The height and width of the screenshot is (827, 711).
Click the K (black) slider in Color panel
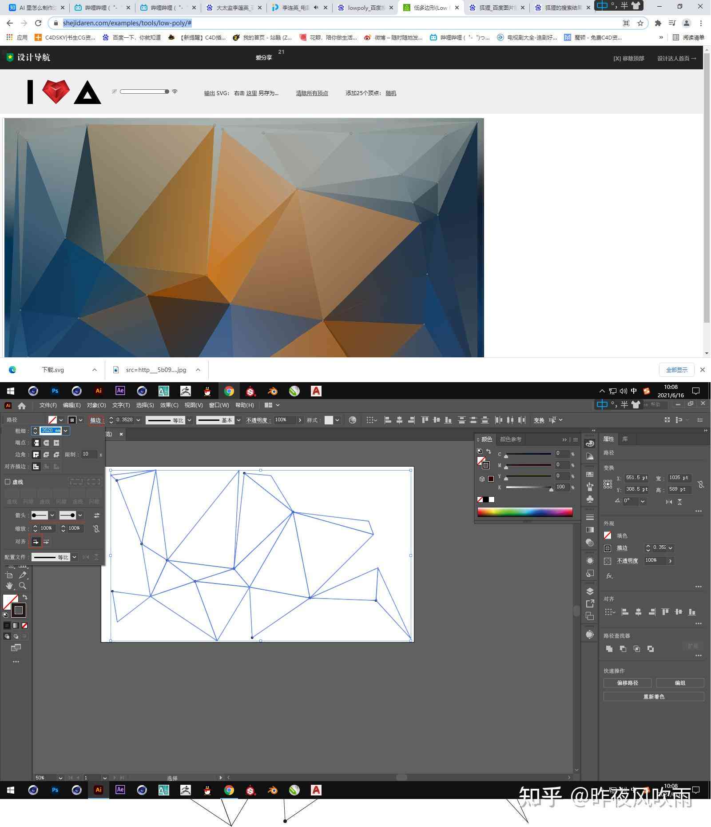point(528,487)
